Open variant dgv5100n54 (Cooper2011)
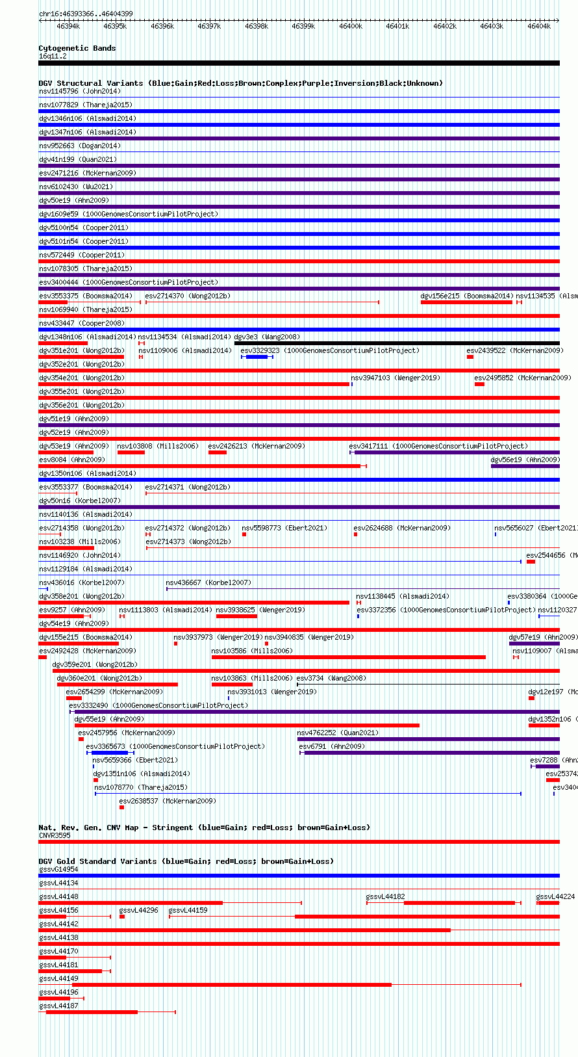This screenshot has height=1057, width=578. [x=84, y=228]
